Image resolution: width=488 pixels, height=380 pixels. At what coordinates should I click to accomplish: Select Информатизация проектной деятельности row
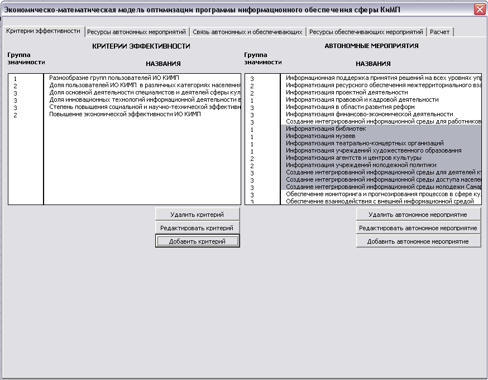381,93
